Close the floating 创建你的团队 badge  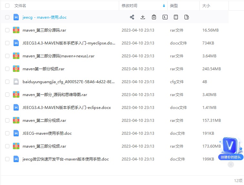(231, 164)
